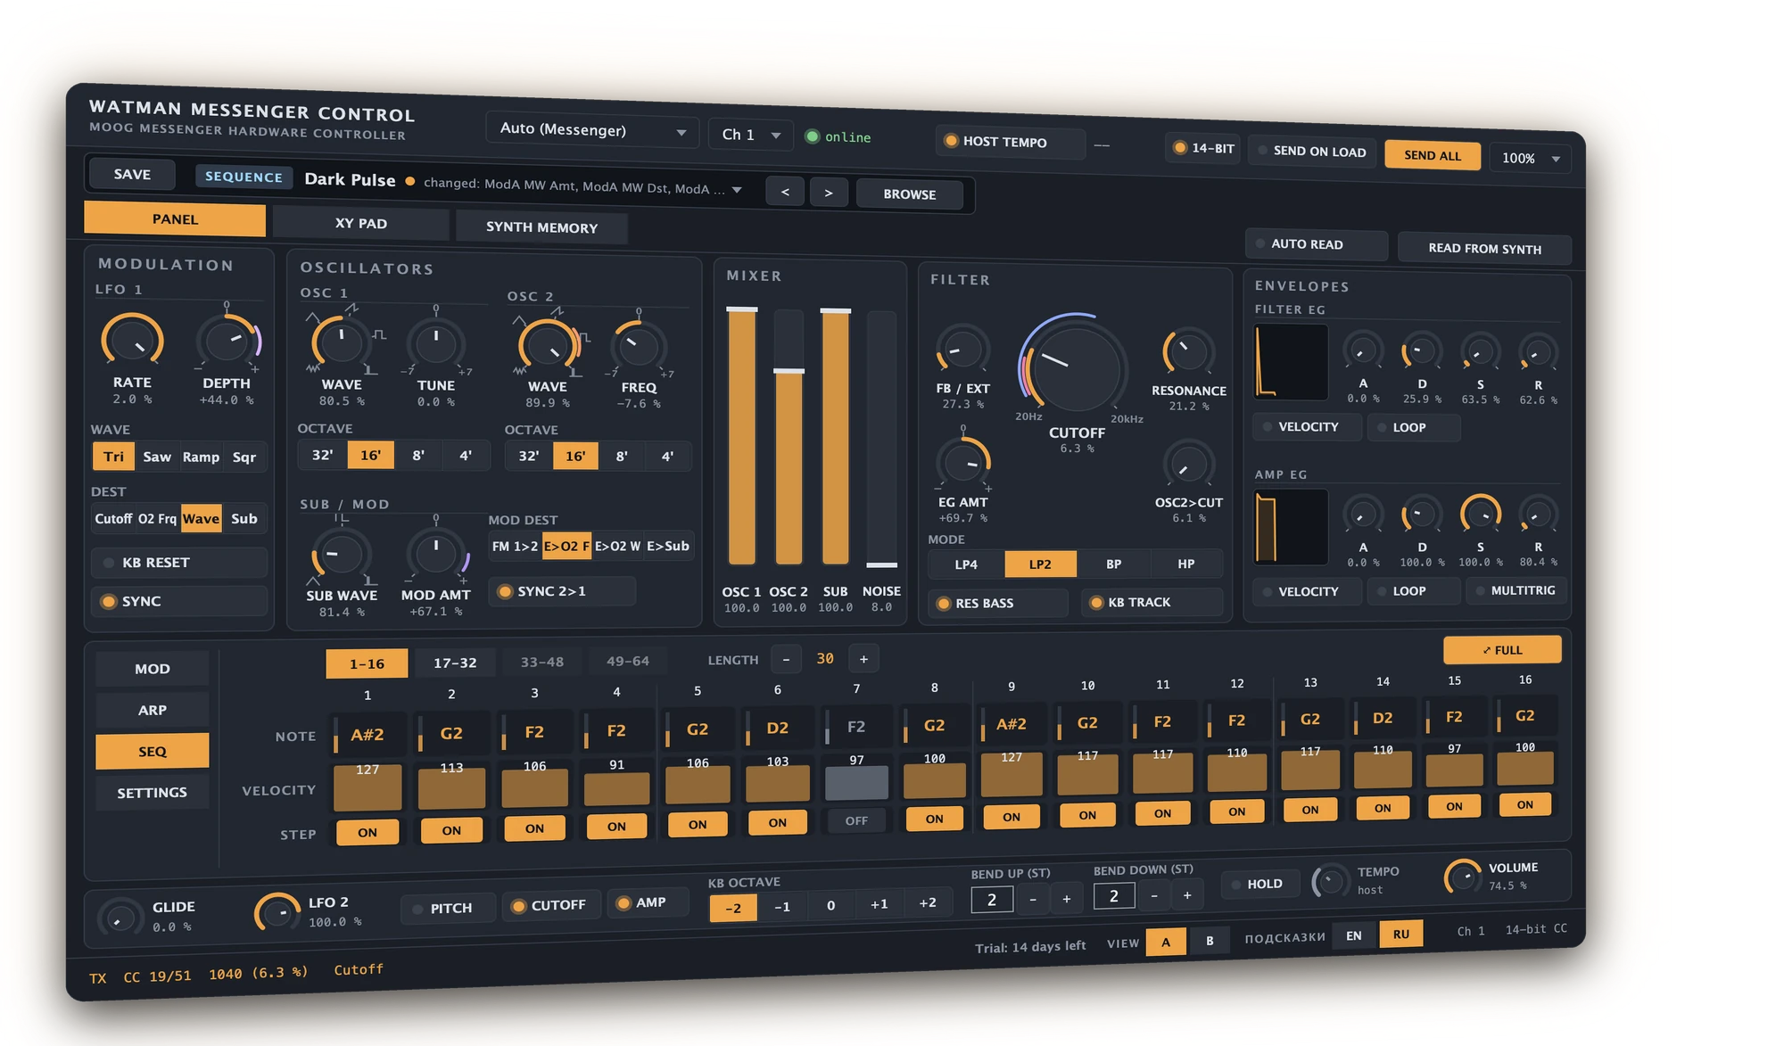1784x1046 pixels.
Task: Switch to the XY PAD tab
Action: 361,223
